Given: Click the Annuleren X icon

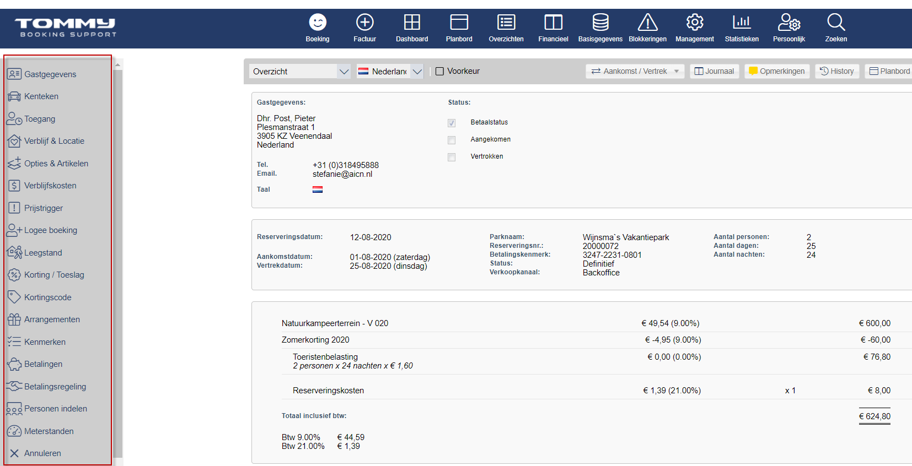Looking at the screenshot, I should (x=14, y=453).
